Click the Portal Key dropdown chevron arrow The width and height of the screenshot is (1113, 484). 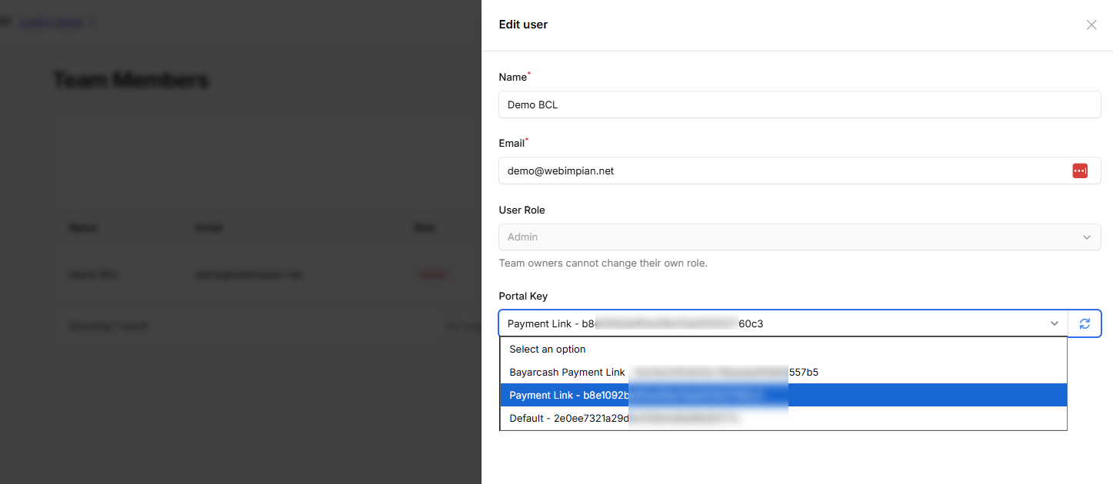tap(1055, 324)
